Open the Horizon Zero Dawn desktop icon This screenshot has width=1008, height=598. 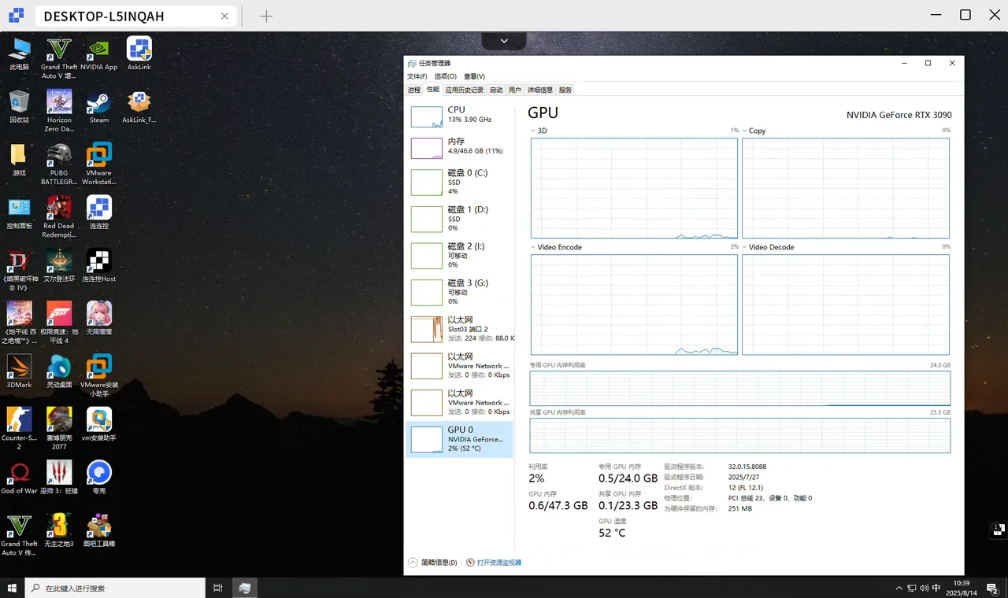(x=59, y=111)
